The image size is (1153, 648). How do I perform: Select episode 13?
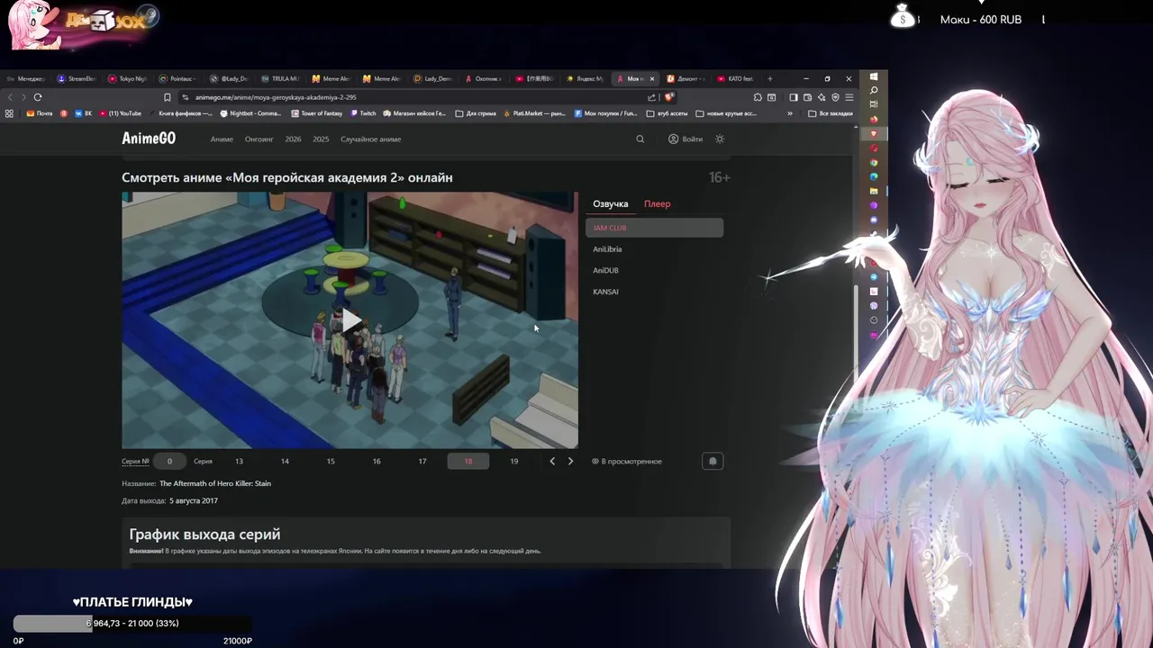(239, 461)
